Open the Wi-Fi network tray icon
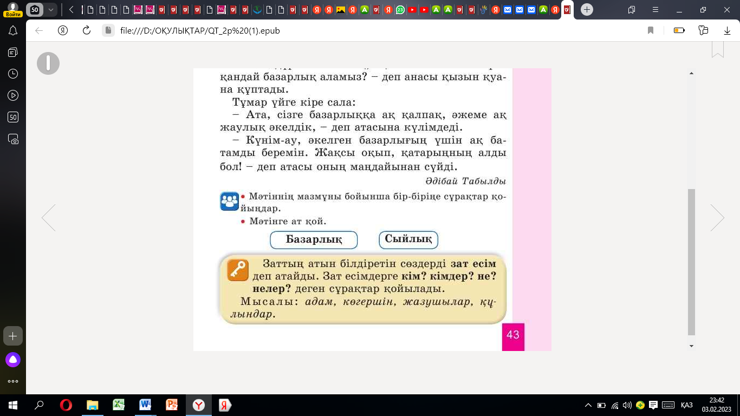 tap(615, 405)
